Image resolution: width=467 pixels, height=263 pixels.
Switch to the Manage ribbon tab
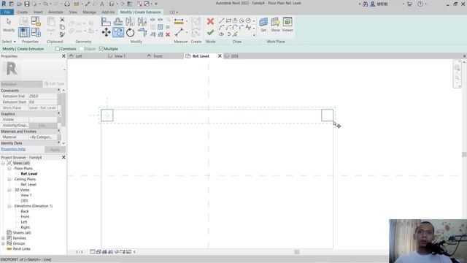coord(89,12)
